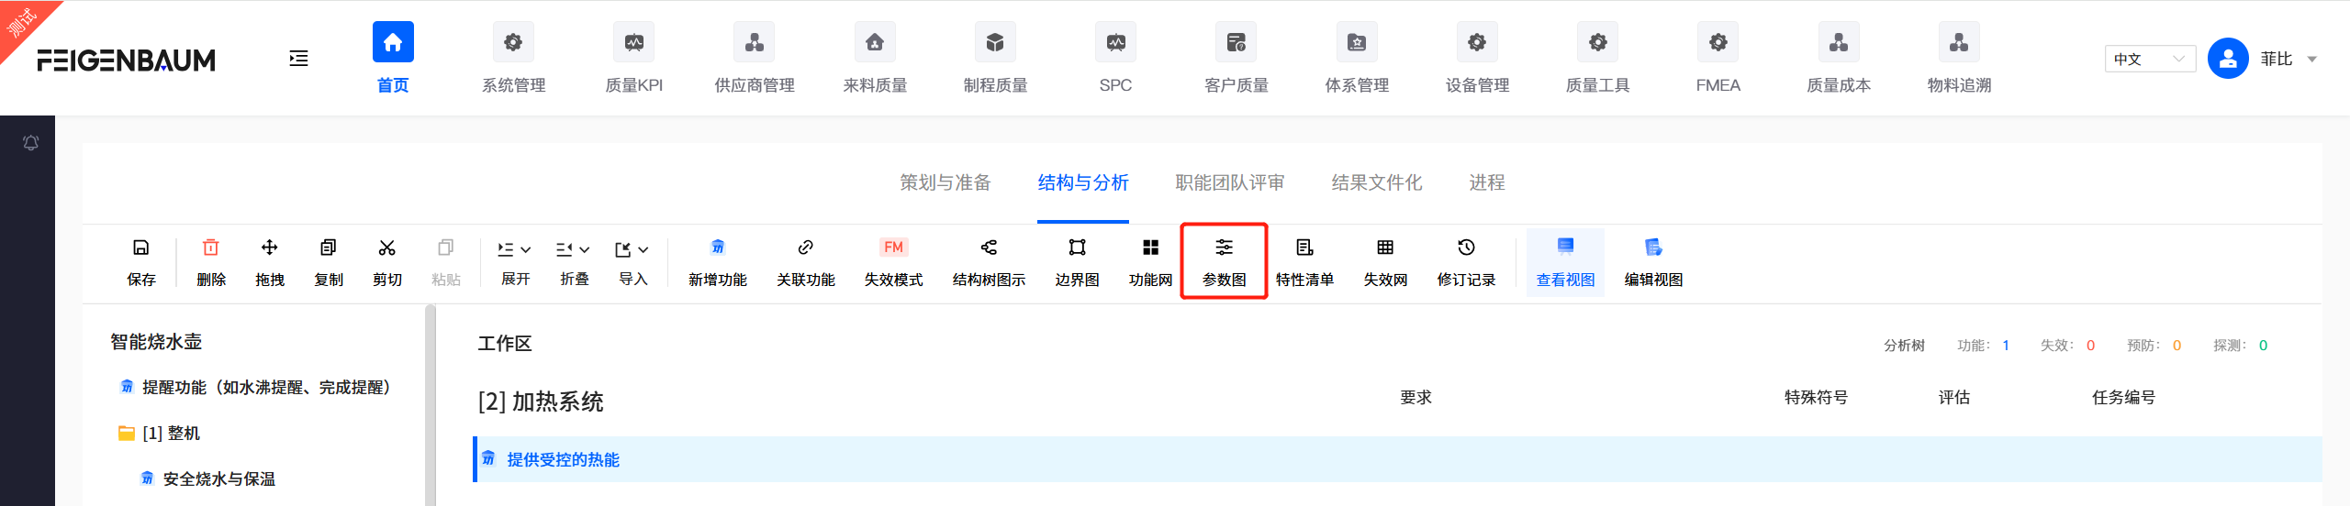The width and height of the screenshot is (2350, 506).
Task: Click the 复制 copy tool
Action: [329, 262]
